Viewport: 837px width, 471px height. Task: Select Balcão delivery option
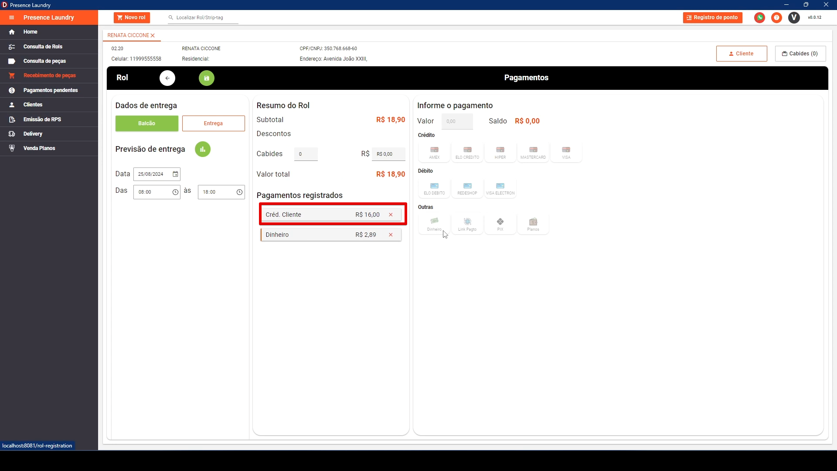point(147,123)
